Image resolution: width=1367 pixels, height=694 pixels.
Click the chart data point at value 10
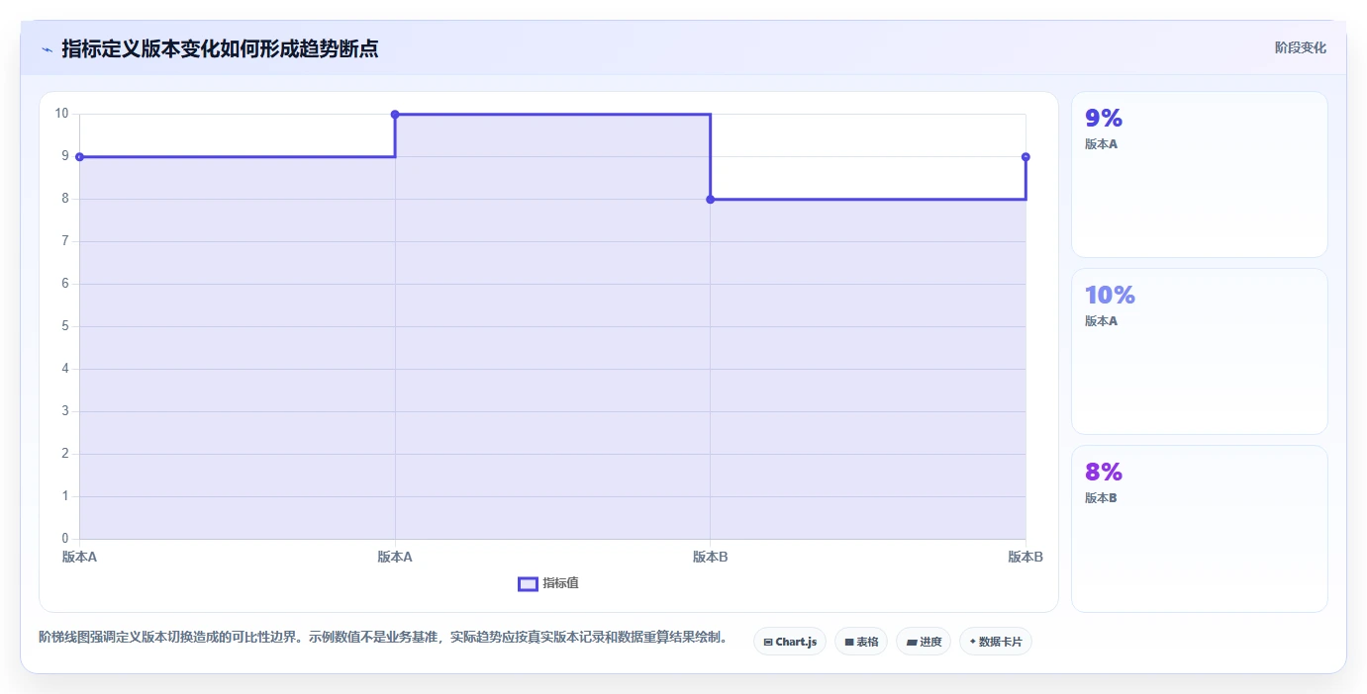pyautogui.click(x=395, y=115)
